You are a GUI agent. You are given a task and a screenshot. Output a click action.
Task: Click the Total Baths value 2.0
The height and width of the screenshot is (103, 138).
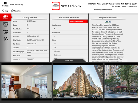[28, 29]
